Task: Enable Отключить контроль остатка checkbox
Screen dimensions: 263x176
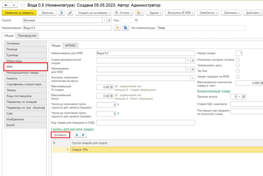Action: click(x=238, y=60)
